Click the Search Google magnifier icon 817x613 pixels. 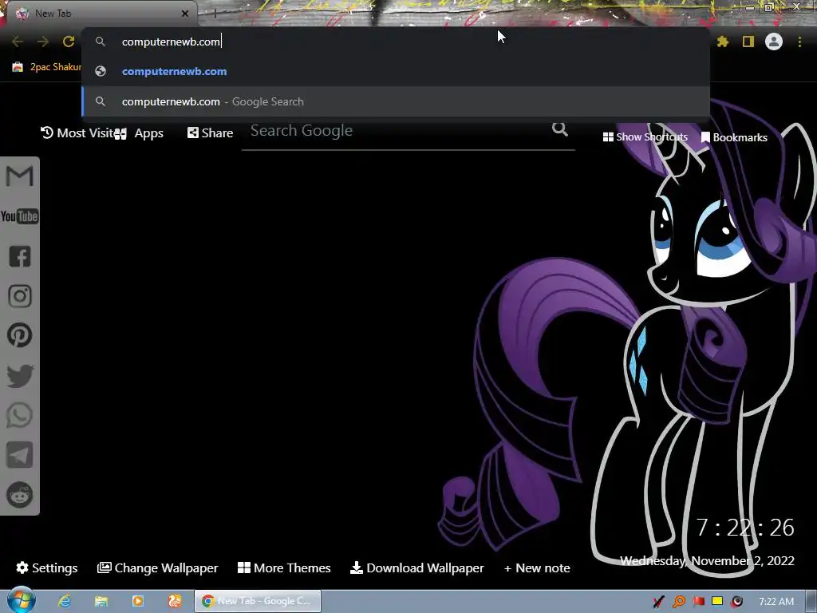pos(560,129)
